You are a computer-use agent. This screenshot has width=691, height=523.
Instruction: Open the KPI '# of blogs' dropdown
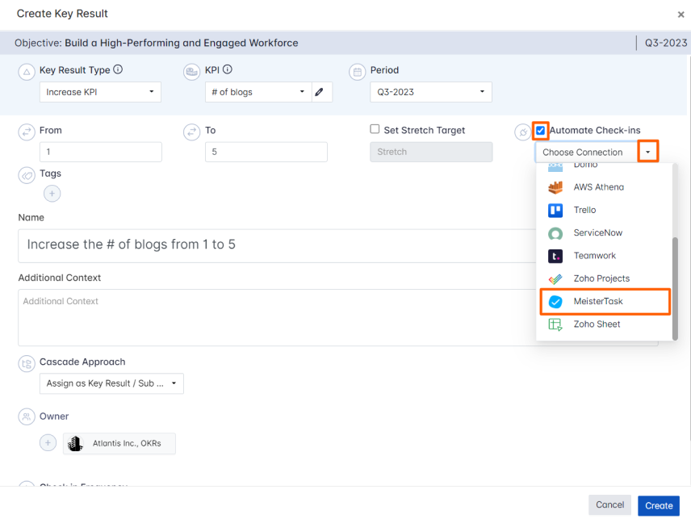click(258, 92)
